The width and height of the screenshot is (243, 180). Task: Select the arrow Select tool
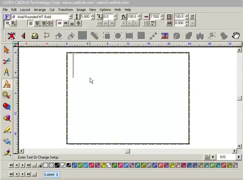pyautogui.click(x=6, y=49)
